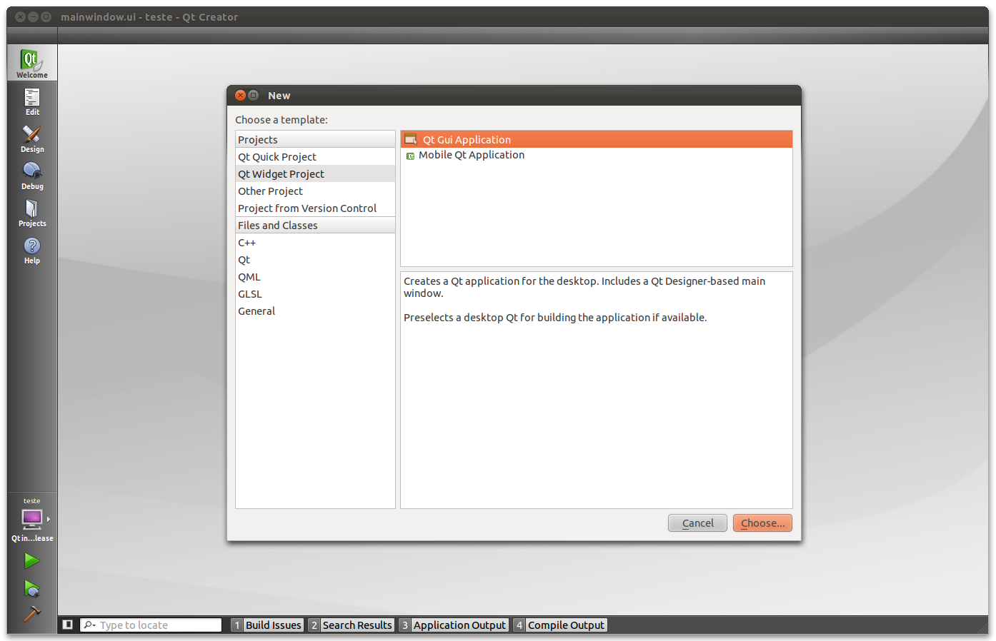Click the Files and Classes header

(315, 226)
